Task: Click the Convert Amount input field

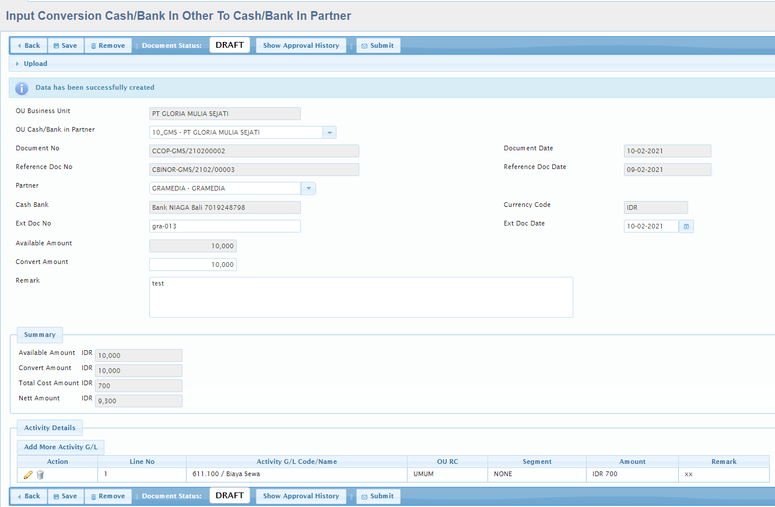Action: click(193, 265)
